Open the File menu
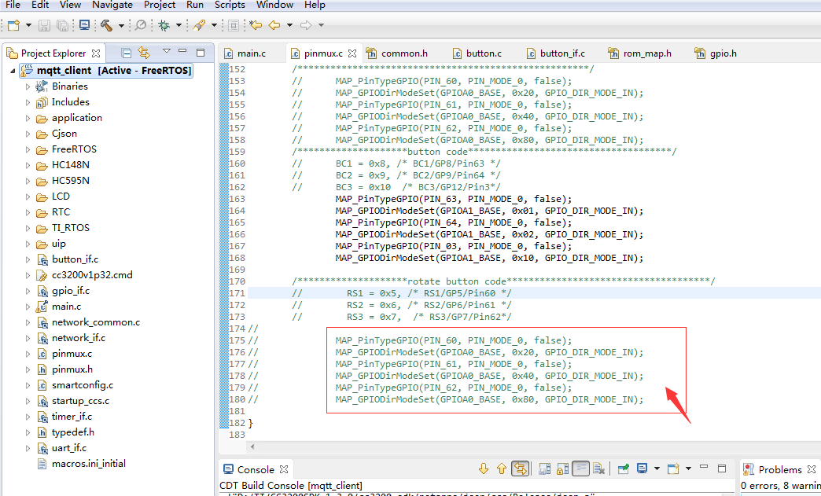The width and height of the screenshot is (821, 496). (x=13, y=5)
